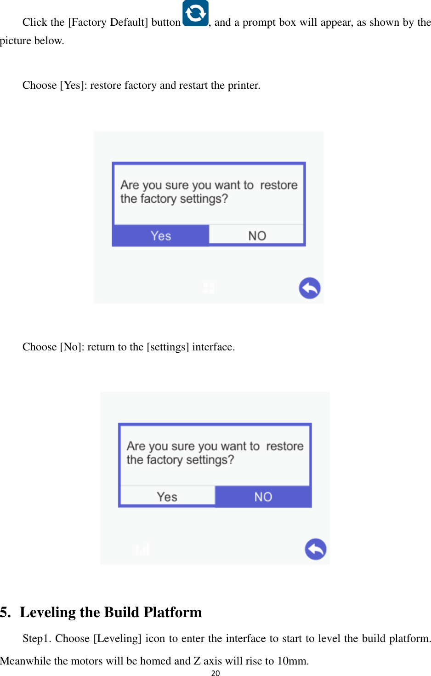Select the white Yes button beside highlighted NO
Viewport: 431px width, 676px height.
point(167,497)
